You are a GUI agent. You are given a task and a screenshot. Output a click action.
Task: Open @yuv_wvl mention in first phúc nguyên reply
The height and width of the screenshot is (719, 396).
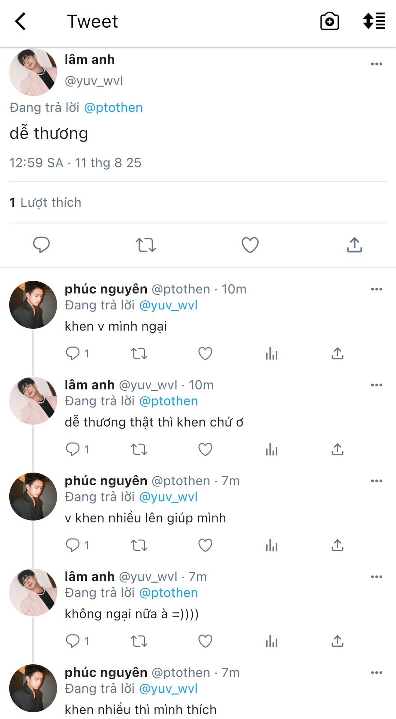point(168,305)
